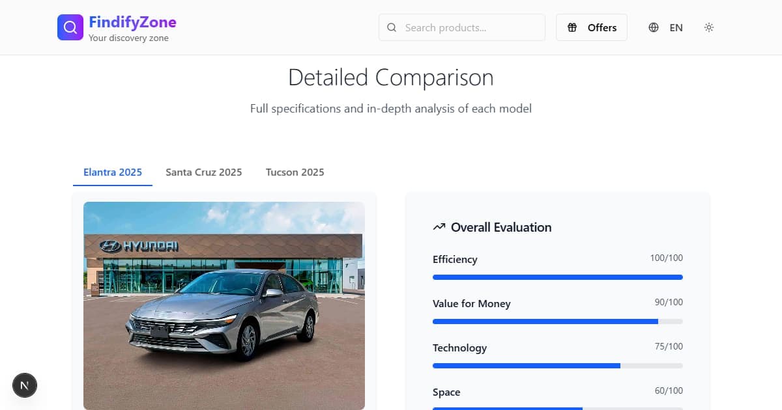Click the Value for Money label
Viewport: 782px width, 410px height.
click(x=472, y=303)
